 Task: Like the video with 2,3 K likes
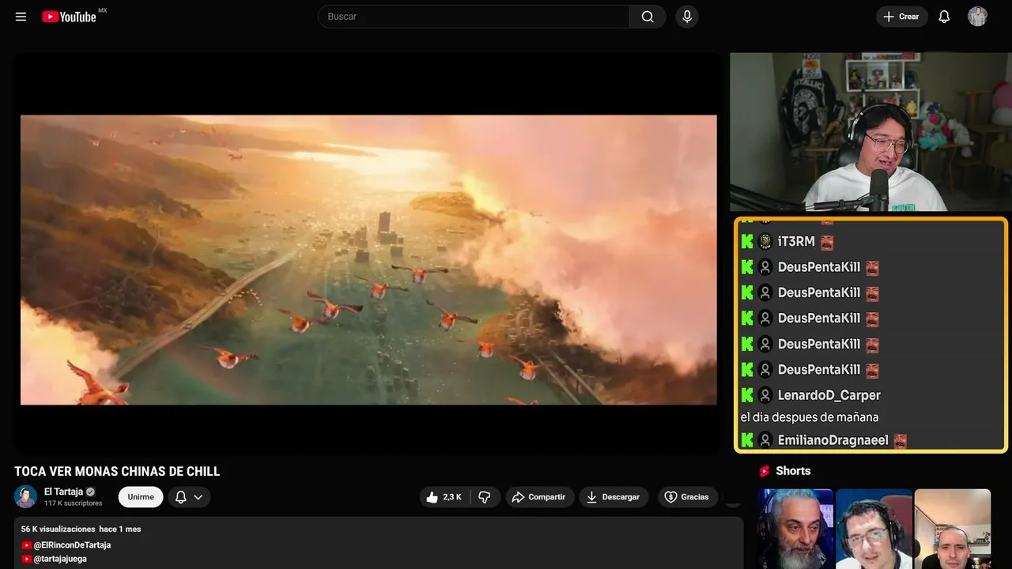(x=445, y=497)
